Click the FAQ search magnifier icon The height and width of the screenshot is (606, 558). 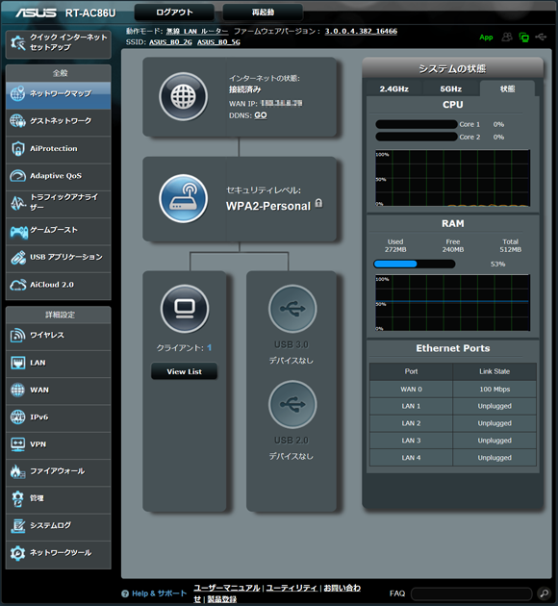pyautogui.click(x=544, y=593)
